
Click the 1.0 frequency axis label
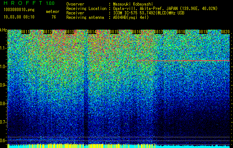click(3, 67)
